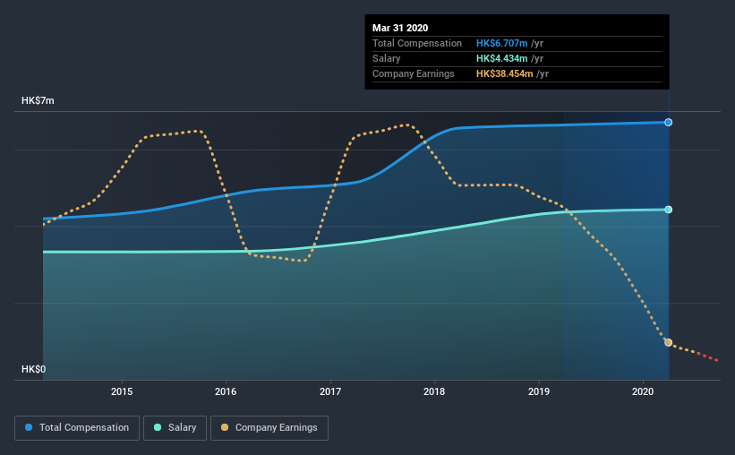Screen dimensions: 735x455
Task: Click the Total Compensation tooltip row label
Action: click(417, 43)
